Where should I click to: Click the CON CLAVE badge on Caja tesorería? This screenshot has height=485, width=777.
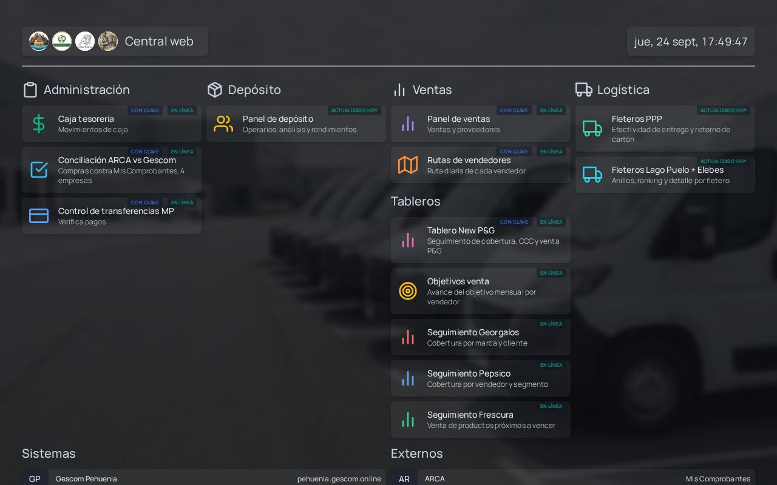click(x=145, y=110)
